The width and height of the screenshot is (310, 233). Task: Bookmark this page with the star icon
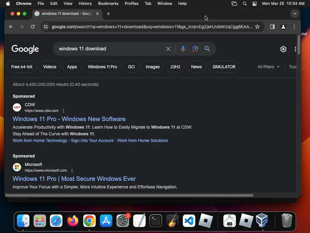[x=257, y=27]
